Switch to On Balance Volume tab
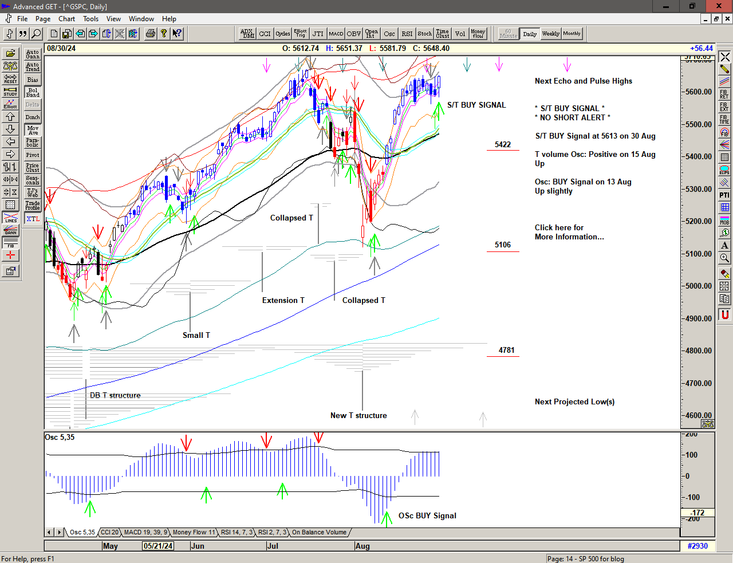 [x=319, y=532]
